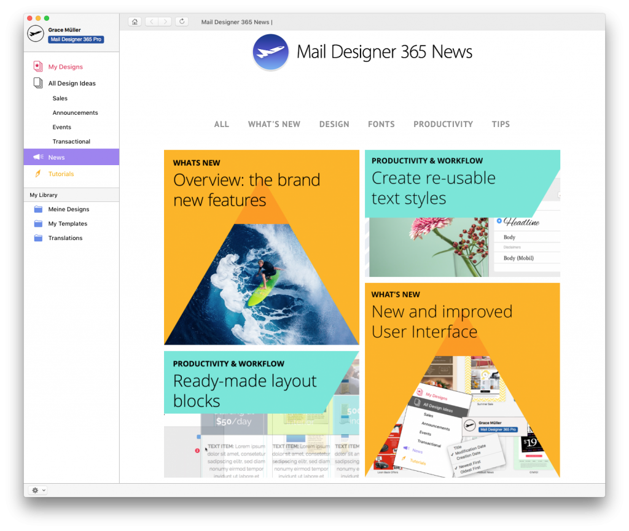Reload the page with the refresh icon
The height and width of the screenshot is (531, 629).
tap(181, 21)
